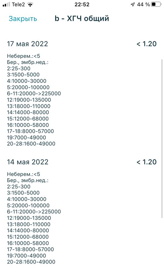Screen dimensions: 164x274
Task: Tap 20-28:1600-49000 range under 17 мая
Action: [31, 144]
